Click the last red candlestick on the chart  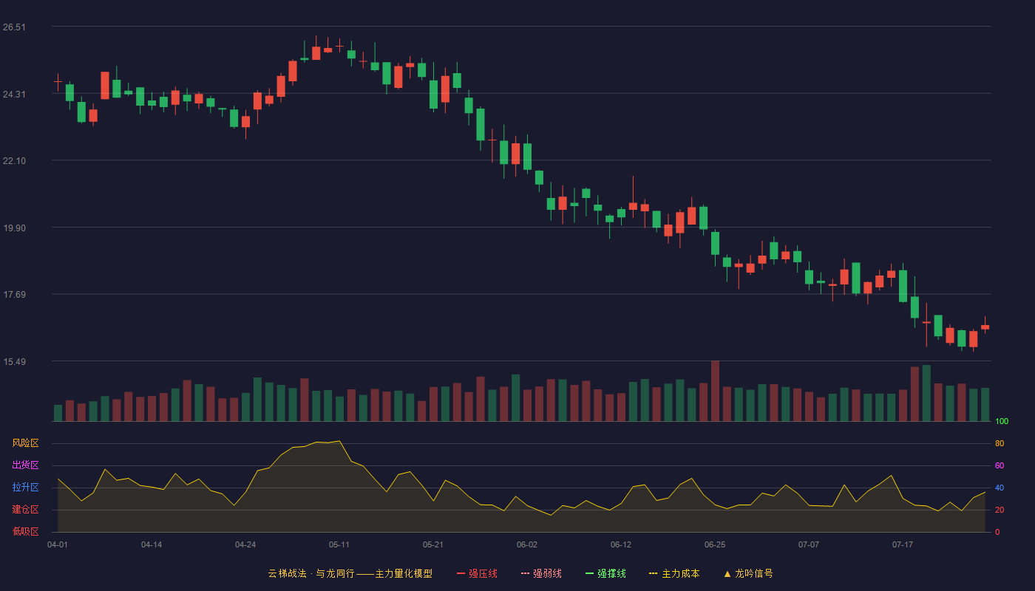pos(985,327)
